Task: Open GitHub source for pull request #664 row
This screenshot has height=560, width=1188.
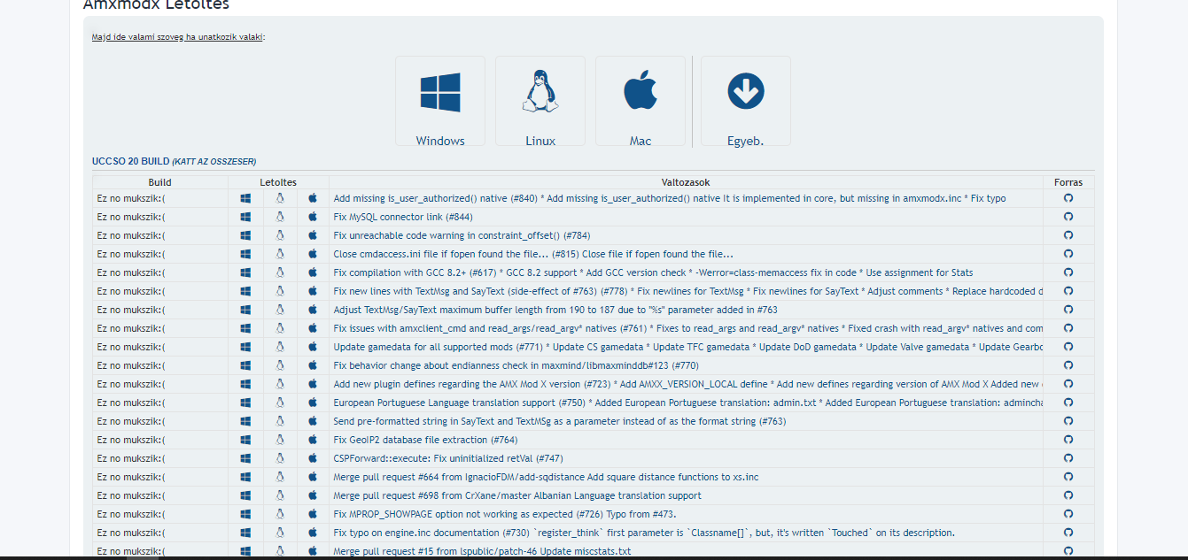Action: pos(1068,477)
